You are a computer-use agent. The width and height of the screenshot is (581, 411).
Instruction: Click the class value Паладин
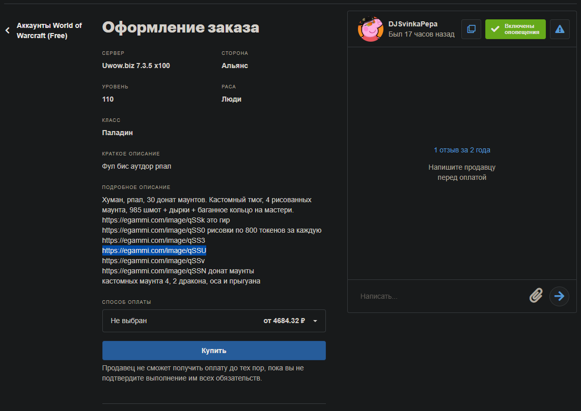(x=118, y=133)
